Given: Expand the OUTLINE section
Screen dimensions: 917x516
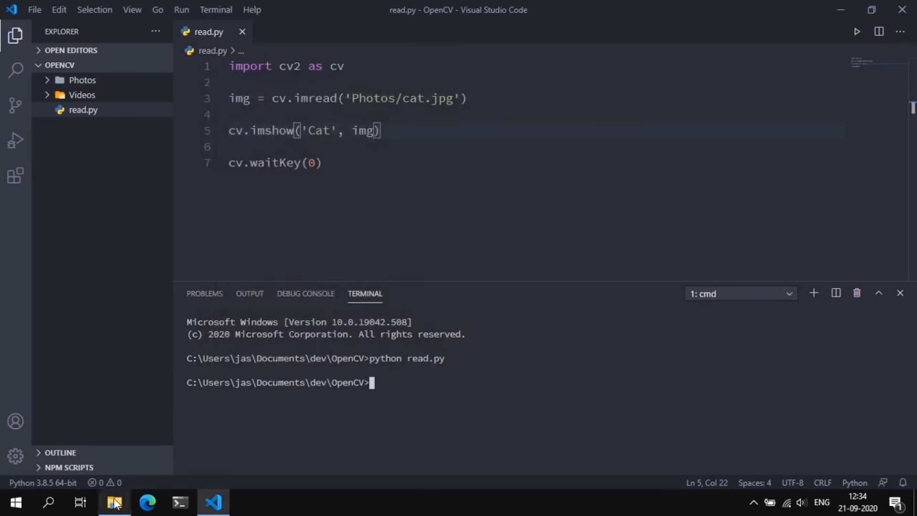Looking at the screenshot, I should pos(60,452).
